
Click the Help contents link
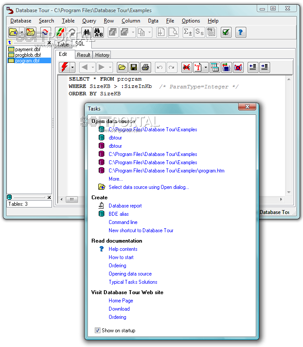coord(123,249)
